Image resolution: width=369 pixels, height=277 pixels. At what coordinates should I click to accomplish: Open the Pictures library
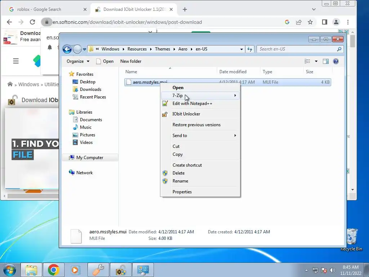[x=88, y=135]
